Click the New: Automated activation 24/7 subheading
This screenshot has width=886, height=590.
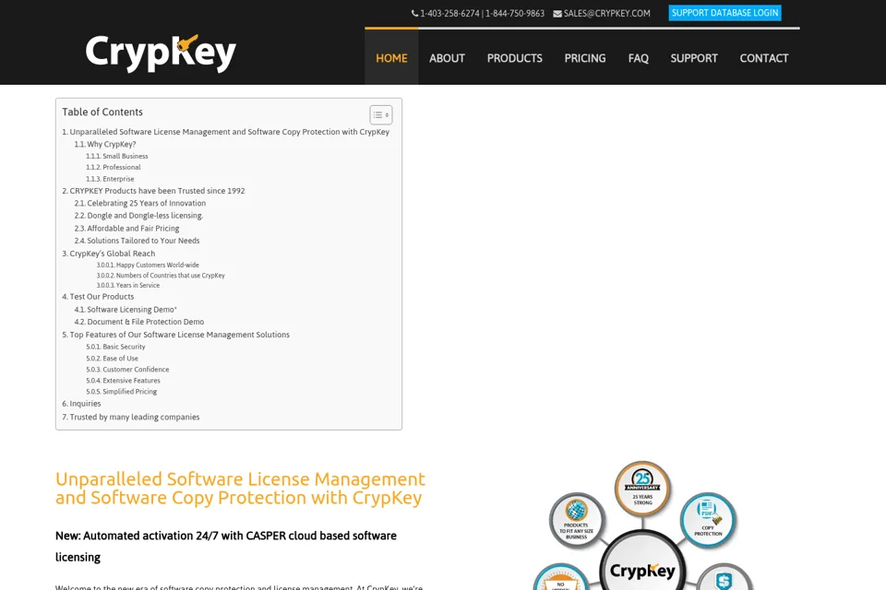226,546
